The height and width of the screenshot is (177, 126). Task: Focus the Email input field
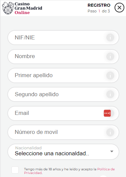tap(63, 113)
